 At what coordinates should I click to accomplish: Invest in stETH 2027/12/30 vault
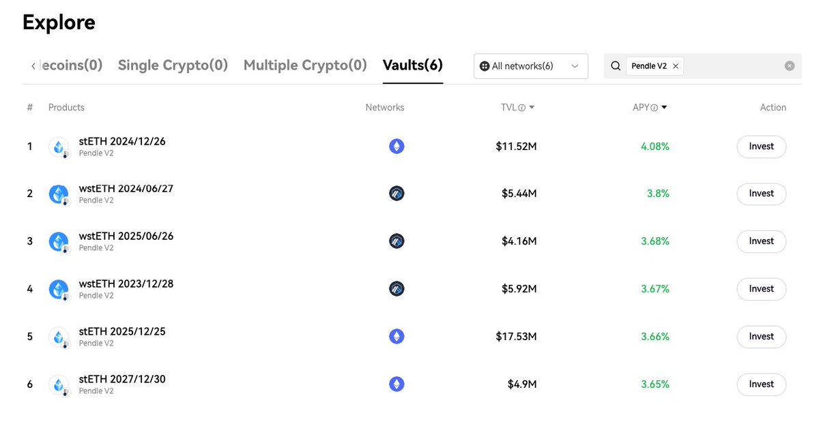pyautogui.click(x=761, y=384)
